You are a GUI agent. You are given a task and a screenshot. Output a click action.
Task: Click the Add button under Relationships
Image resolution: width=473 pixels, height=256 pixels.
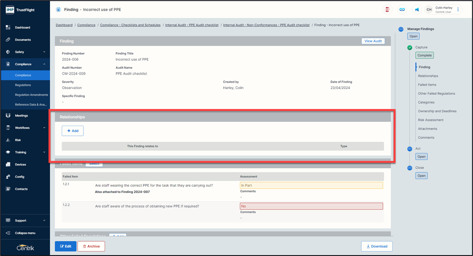click(x=73, y=131)
